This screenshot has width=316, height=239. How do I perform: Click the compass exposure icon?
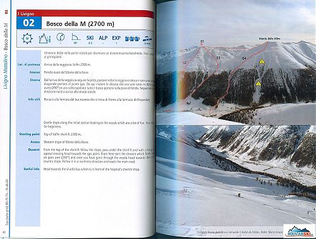[x=27, y=39]
